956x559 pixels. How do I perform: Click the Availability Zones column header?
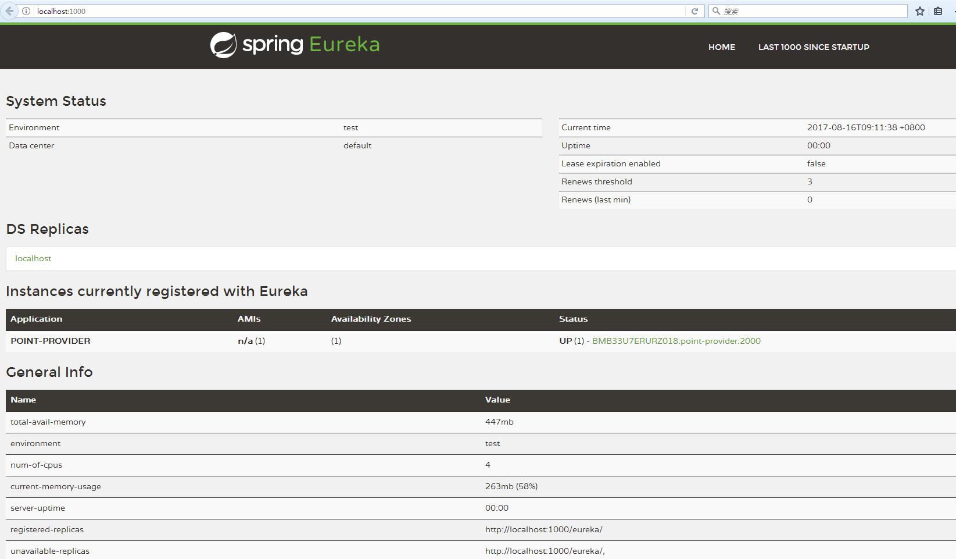click(371, 319)
